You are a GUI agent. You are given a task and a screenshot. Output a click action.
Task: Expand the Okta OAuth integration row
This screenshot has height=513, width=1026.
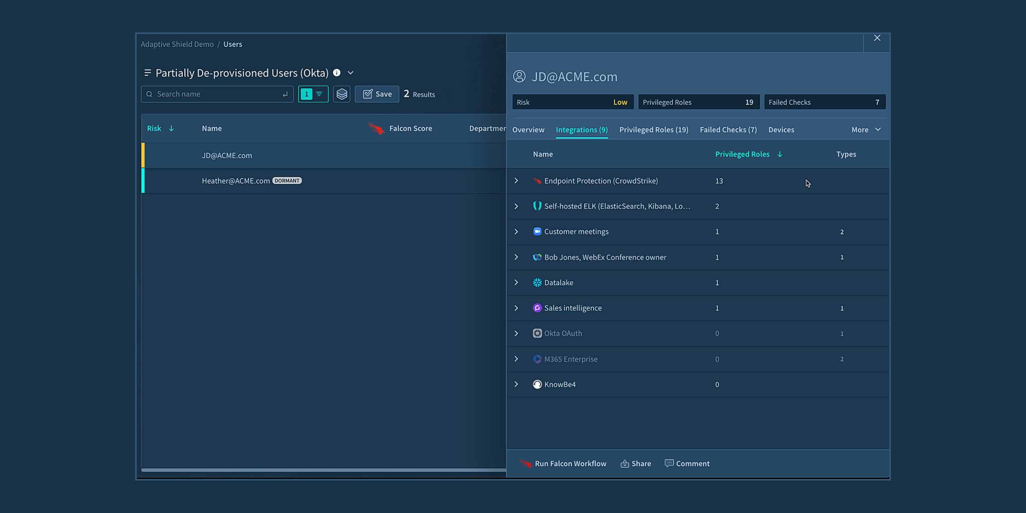pyautogui.click(x=516, y=333)
